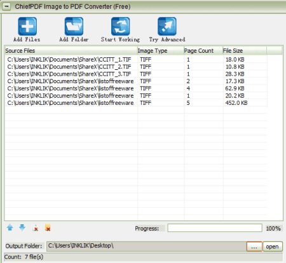Image resolution: width=286 pixels, height=263 pixels.
Task: Browse output folder with the ... button
Action: tap(254, 246)
